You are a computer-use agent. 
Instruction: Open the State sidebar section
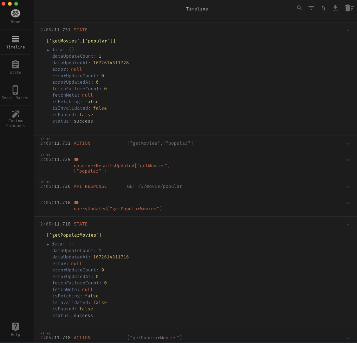coord(15,67)
